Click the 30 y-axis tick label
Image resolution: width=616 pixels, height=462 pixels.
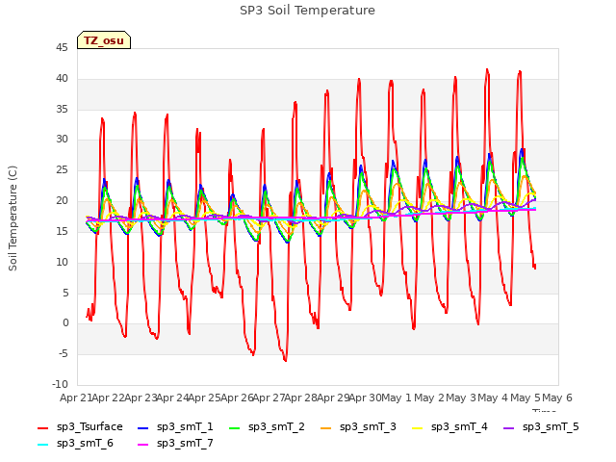pyautogui.click(x=62, y=139)
